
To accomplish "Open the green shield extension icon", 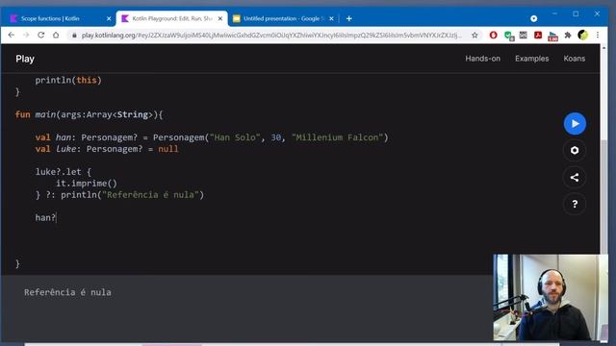I will coord(508,36).
